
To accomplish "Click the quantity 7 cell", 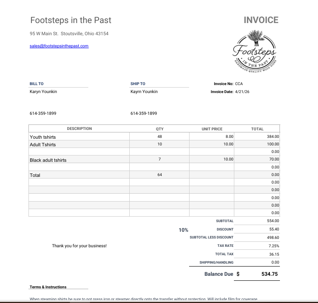I will click(x=159, y=159).
